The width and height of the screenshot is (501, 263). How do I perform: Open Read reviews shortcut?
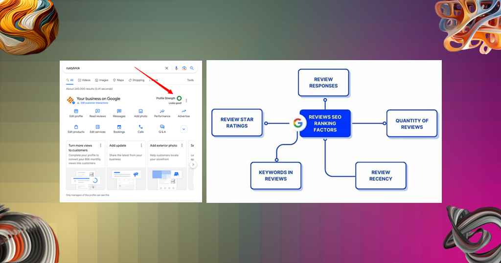tap(97, 113)
